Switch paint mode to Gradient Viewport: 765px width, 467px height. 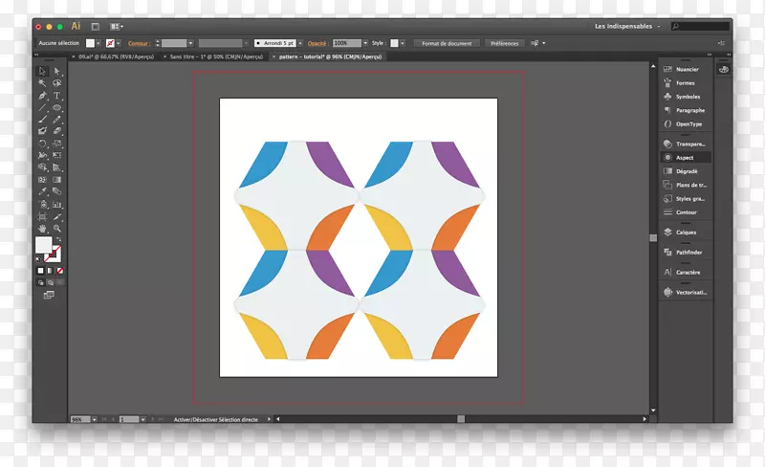pos(49,271)
